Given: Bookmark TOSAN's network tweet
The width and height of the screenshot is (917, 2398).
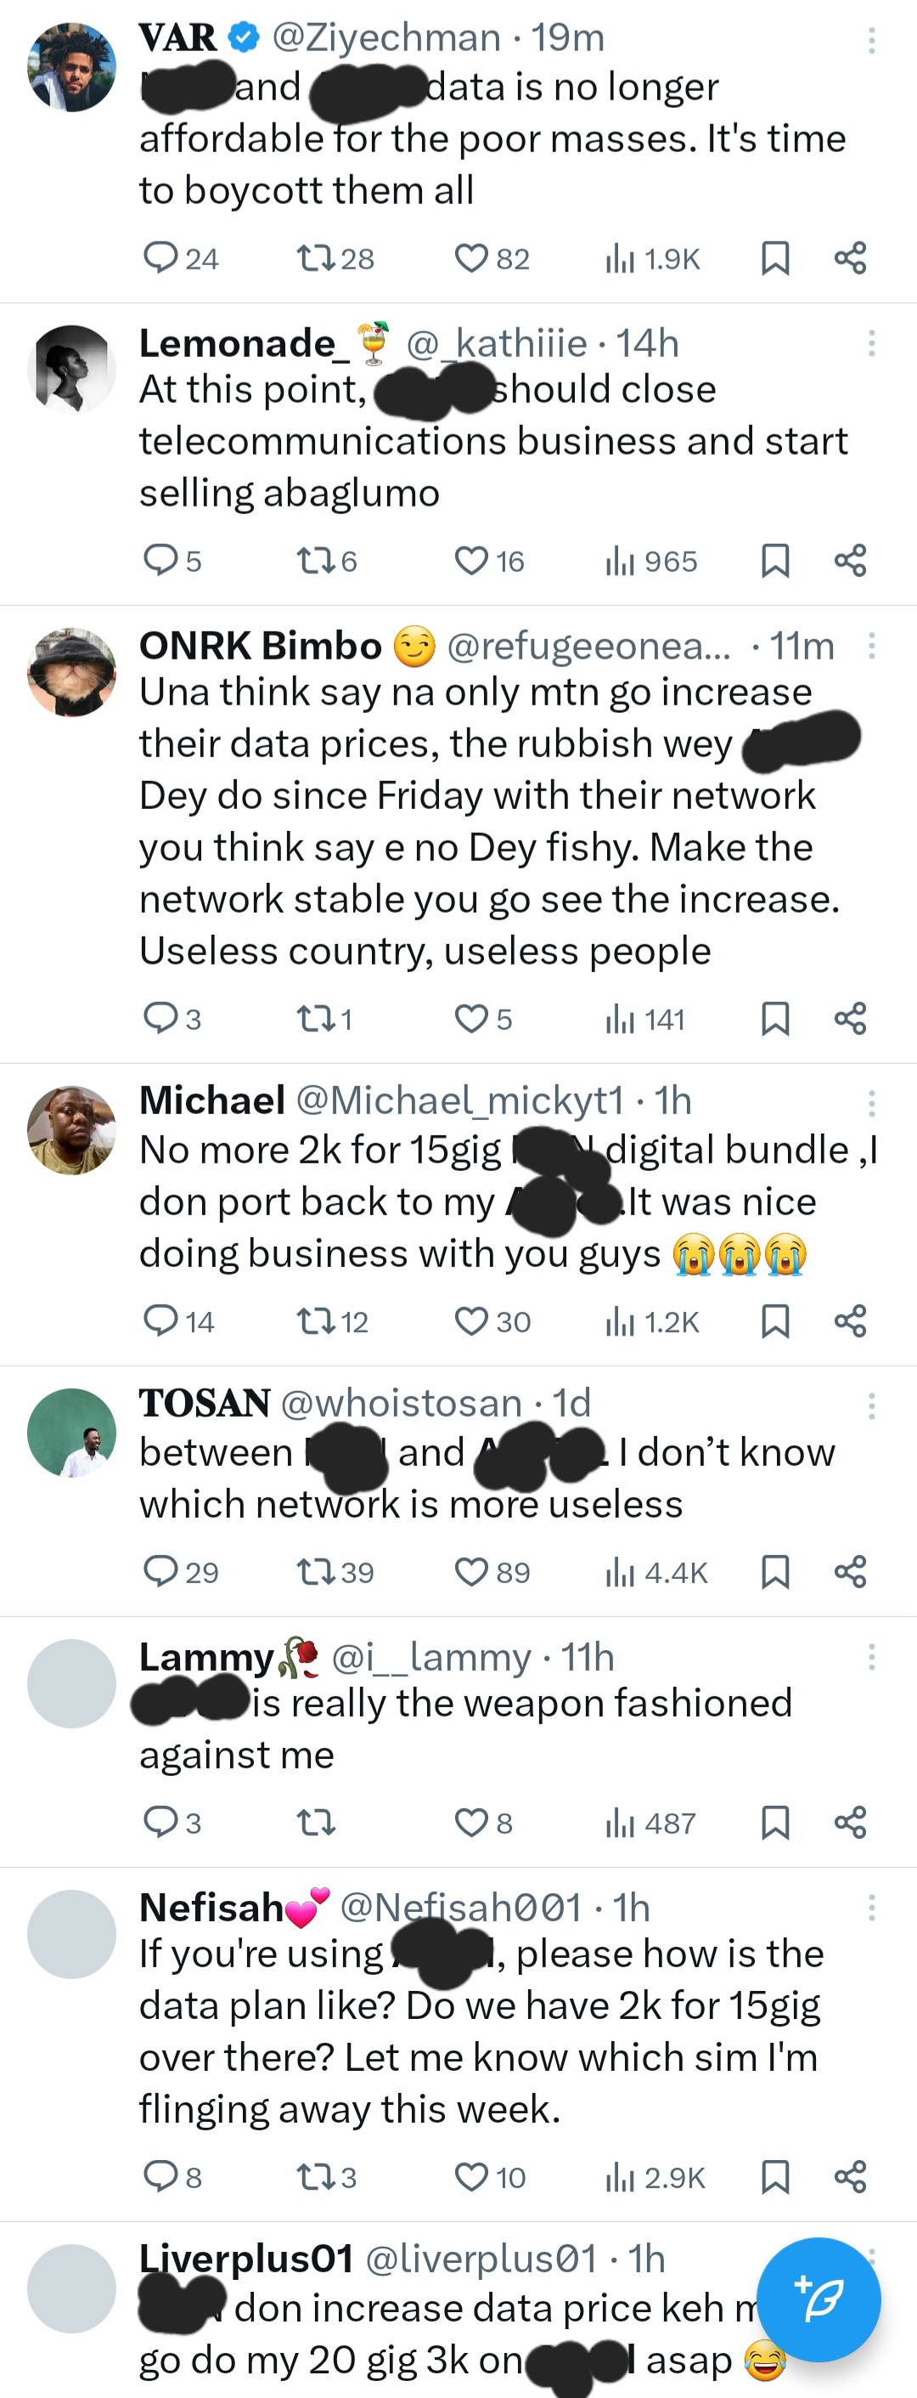Looking at the screenshot, I should tap(774, 1571).
